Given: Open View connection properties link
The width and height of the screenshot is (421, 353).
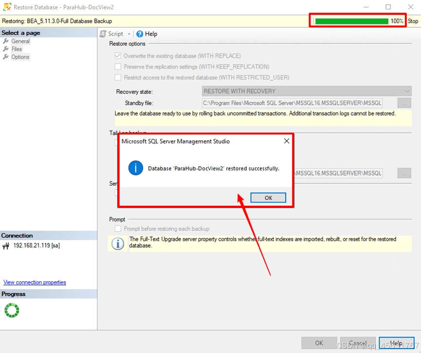Looking at the screenshot, I should click(35, 282).
